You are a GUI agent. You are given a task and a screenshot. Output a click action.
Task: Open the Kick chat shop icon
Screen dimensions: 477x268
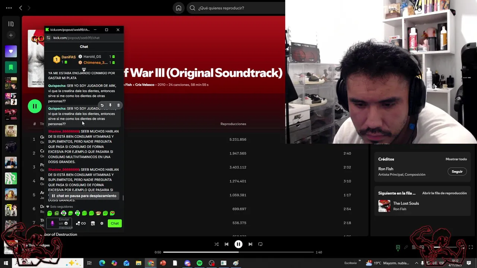pyautogui.click(x=93, y=223)
